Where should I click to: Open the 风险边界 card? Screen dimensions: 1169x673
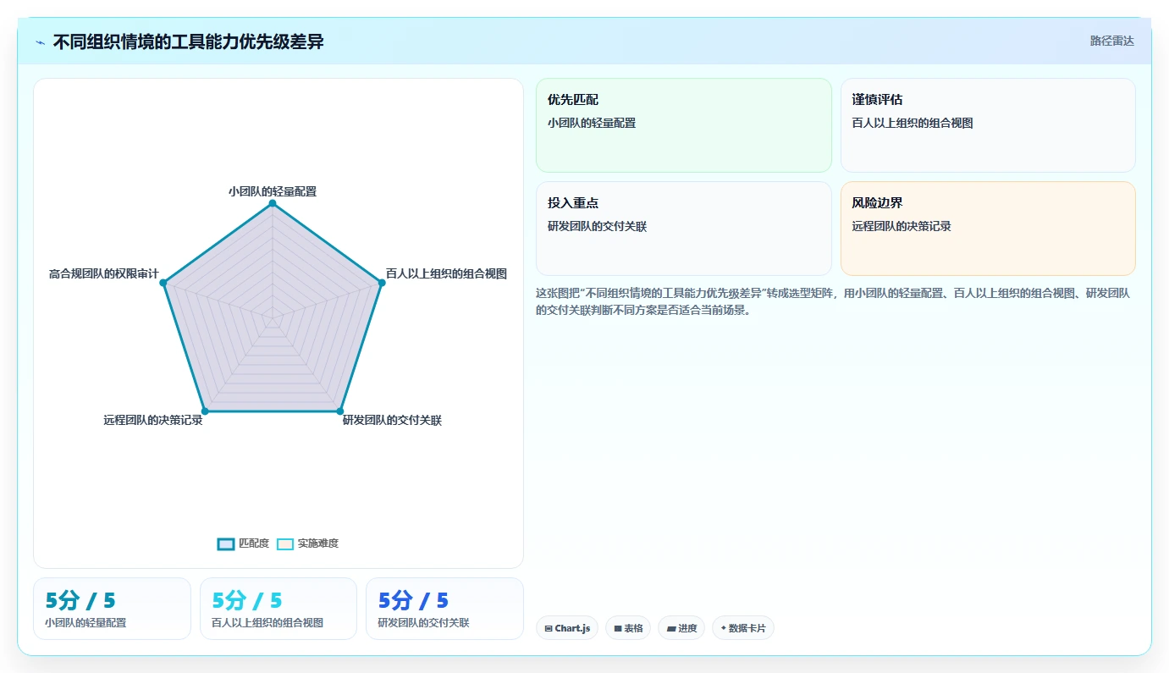pyautogui.click(x=988, y=229)
